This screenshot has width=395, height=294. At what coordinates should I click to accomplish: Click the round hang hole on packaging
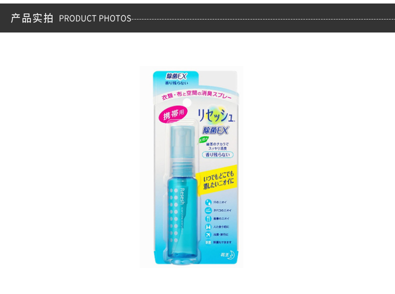[x=187, y=102]
